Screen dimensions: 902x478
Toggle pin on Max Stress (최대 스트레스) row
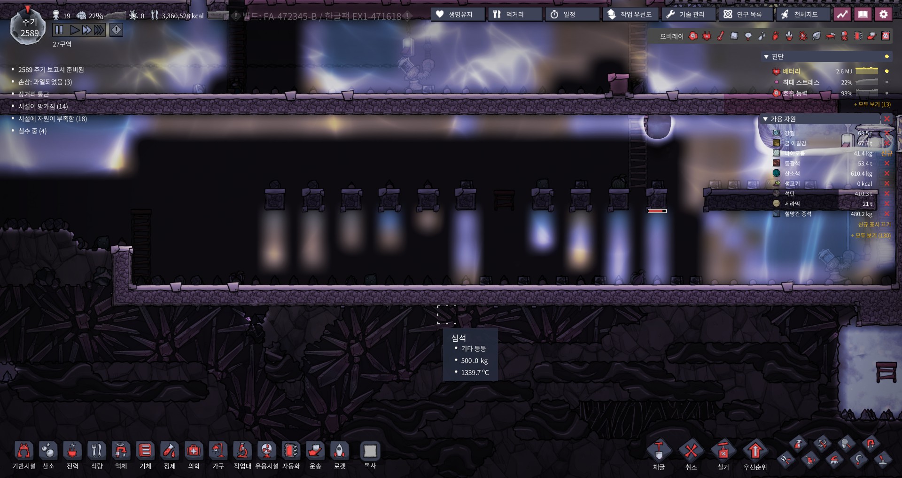coord(886,82)
